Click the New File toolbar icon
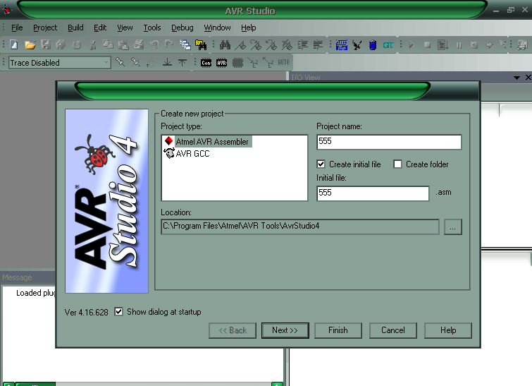Image resolution: width=532 pixels, height=386 pixels. point(14,44)
